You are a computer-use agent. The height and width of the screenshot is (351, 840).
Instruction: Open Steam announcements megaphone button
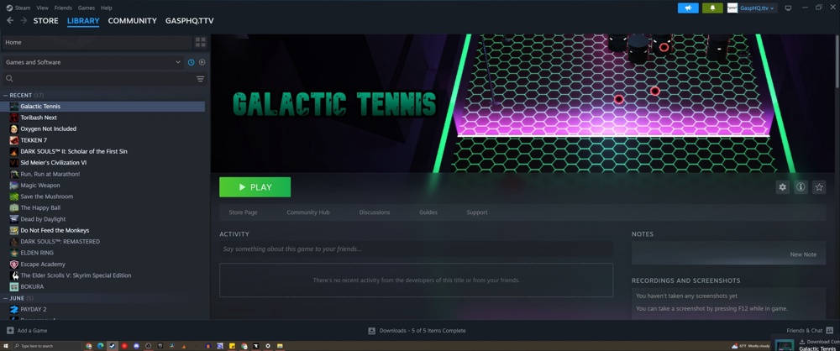tap(688, 8)
